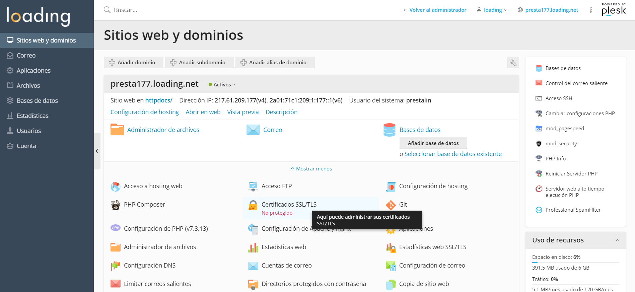Collapse the Uso de recursos panel
The image size is (635, 292).
[618, 240]
